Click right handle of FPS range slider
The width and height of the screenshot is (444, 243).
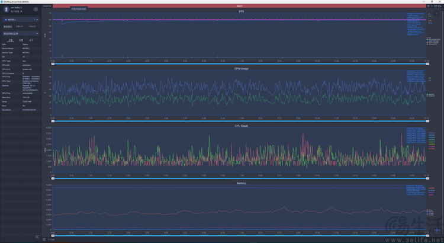tap(427, 64)
